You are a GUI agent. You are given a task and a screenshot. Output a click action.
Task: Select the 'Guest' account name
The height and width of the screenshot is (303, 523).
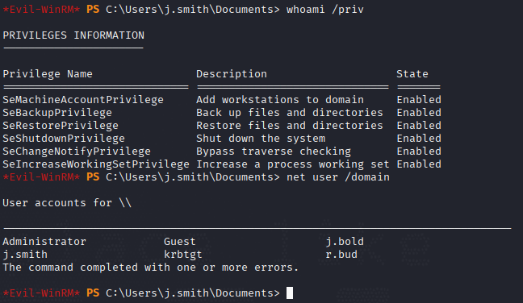pyautogui.click(x=180, y=242)
